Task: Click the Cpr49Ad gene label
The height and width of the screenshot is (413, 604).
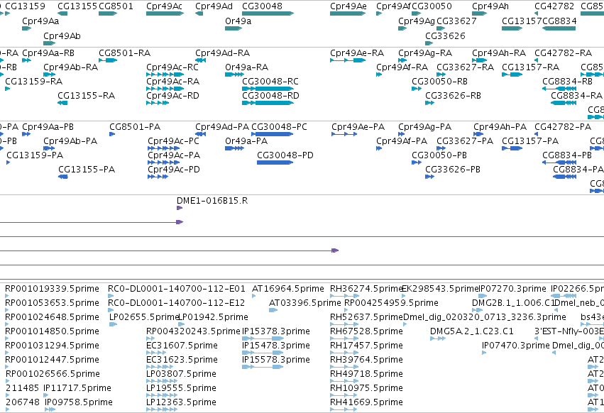Action: (214, 6)
